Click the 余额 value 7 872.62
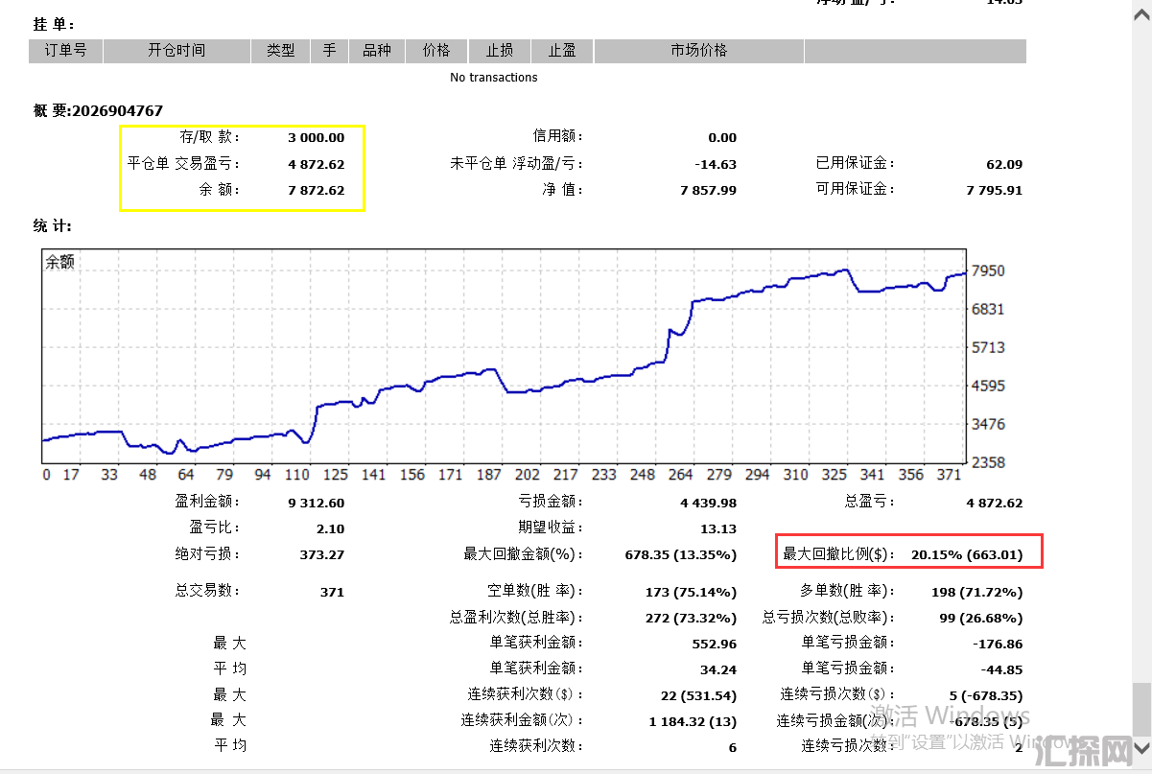The image size is (1152, 774). 316,190
